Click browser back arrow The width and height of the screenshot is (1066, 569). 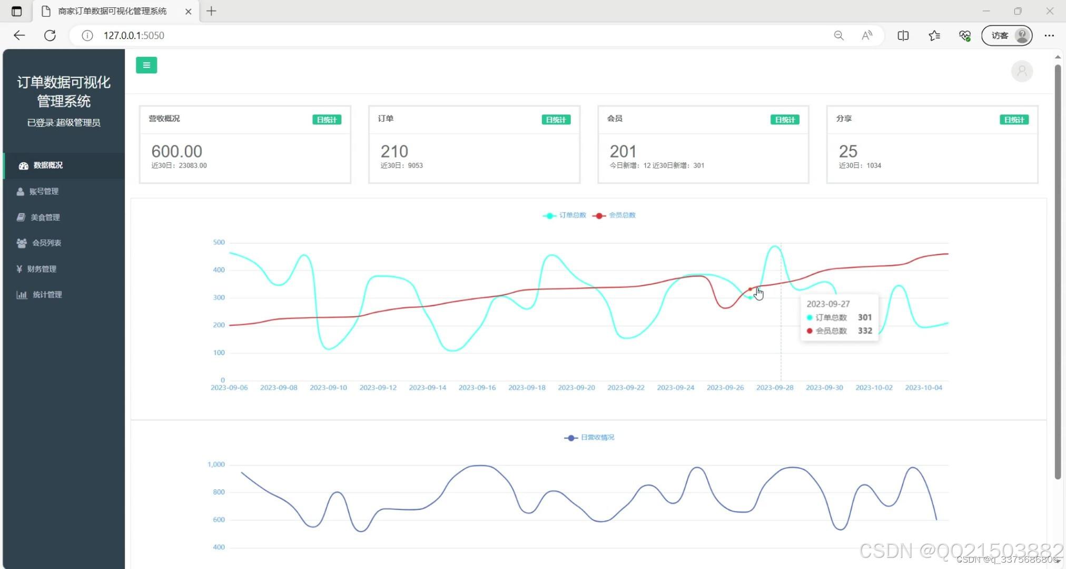click(19, 35)
